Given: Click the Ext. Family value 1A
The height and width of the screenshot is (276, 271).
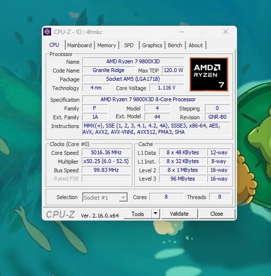Looking at the screenshot, I should point(95,117).
